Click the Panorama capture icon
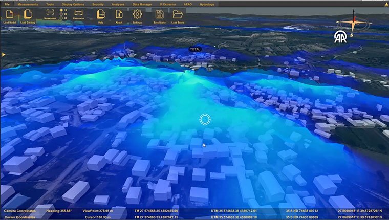The height and width of the screenshot is (220, 389). pos(78,13)
